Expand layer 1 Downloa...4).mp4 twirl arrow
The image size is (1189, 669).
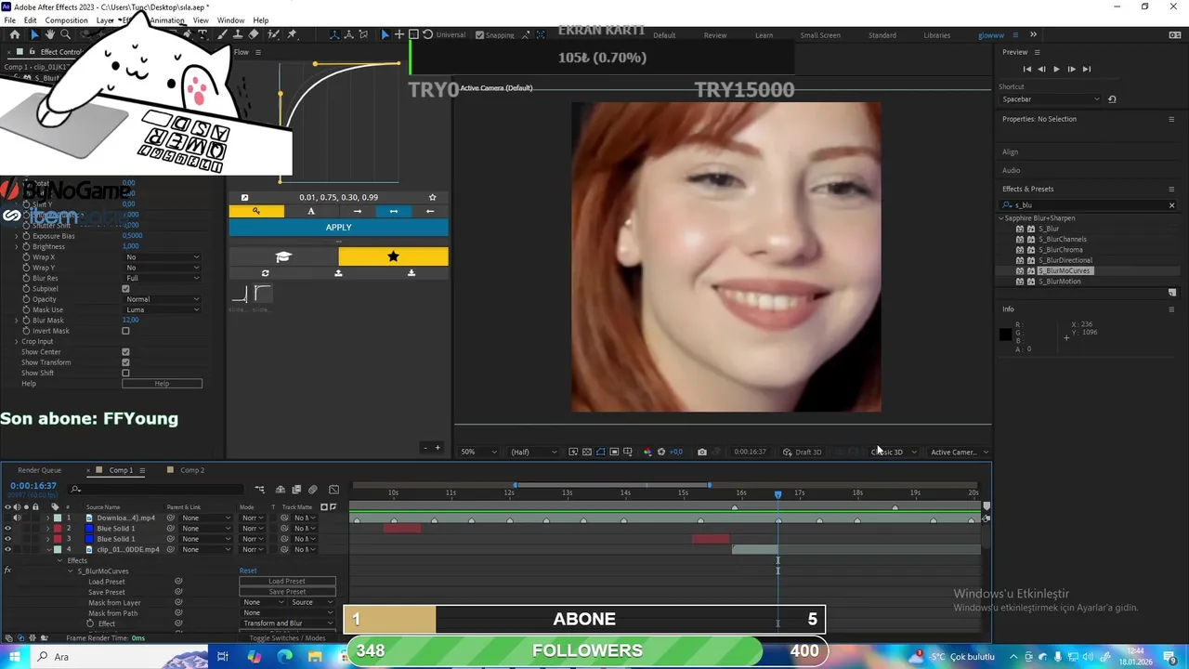pyautogui.click(x=47, y=518)
